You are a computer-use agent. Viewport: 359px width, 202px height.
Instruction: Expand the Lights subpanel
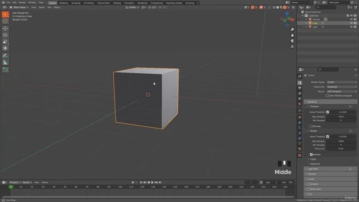pyautogui.click(x=313, y=159)
